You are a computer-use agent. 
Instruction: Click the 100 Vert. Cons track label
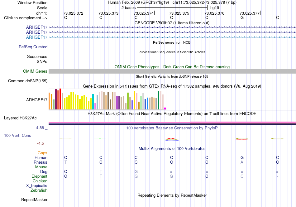(x=17, y=135)
